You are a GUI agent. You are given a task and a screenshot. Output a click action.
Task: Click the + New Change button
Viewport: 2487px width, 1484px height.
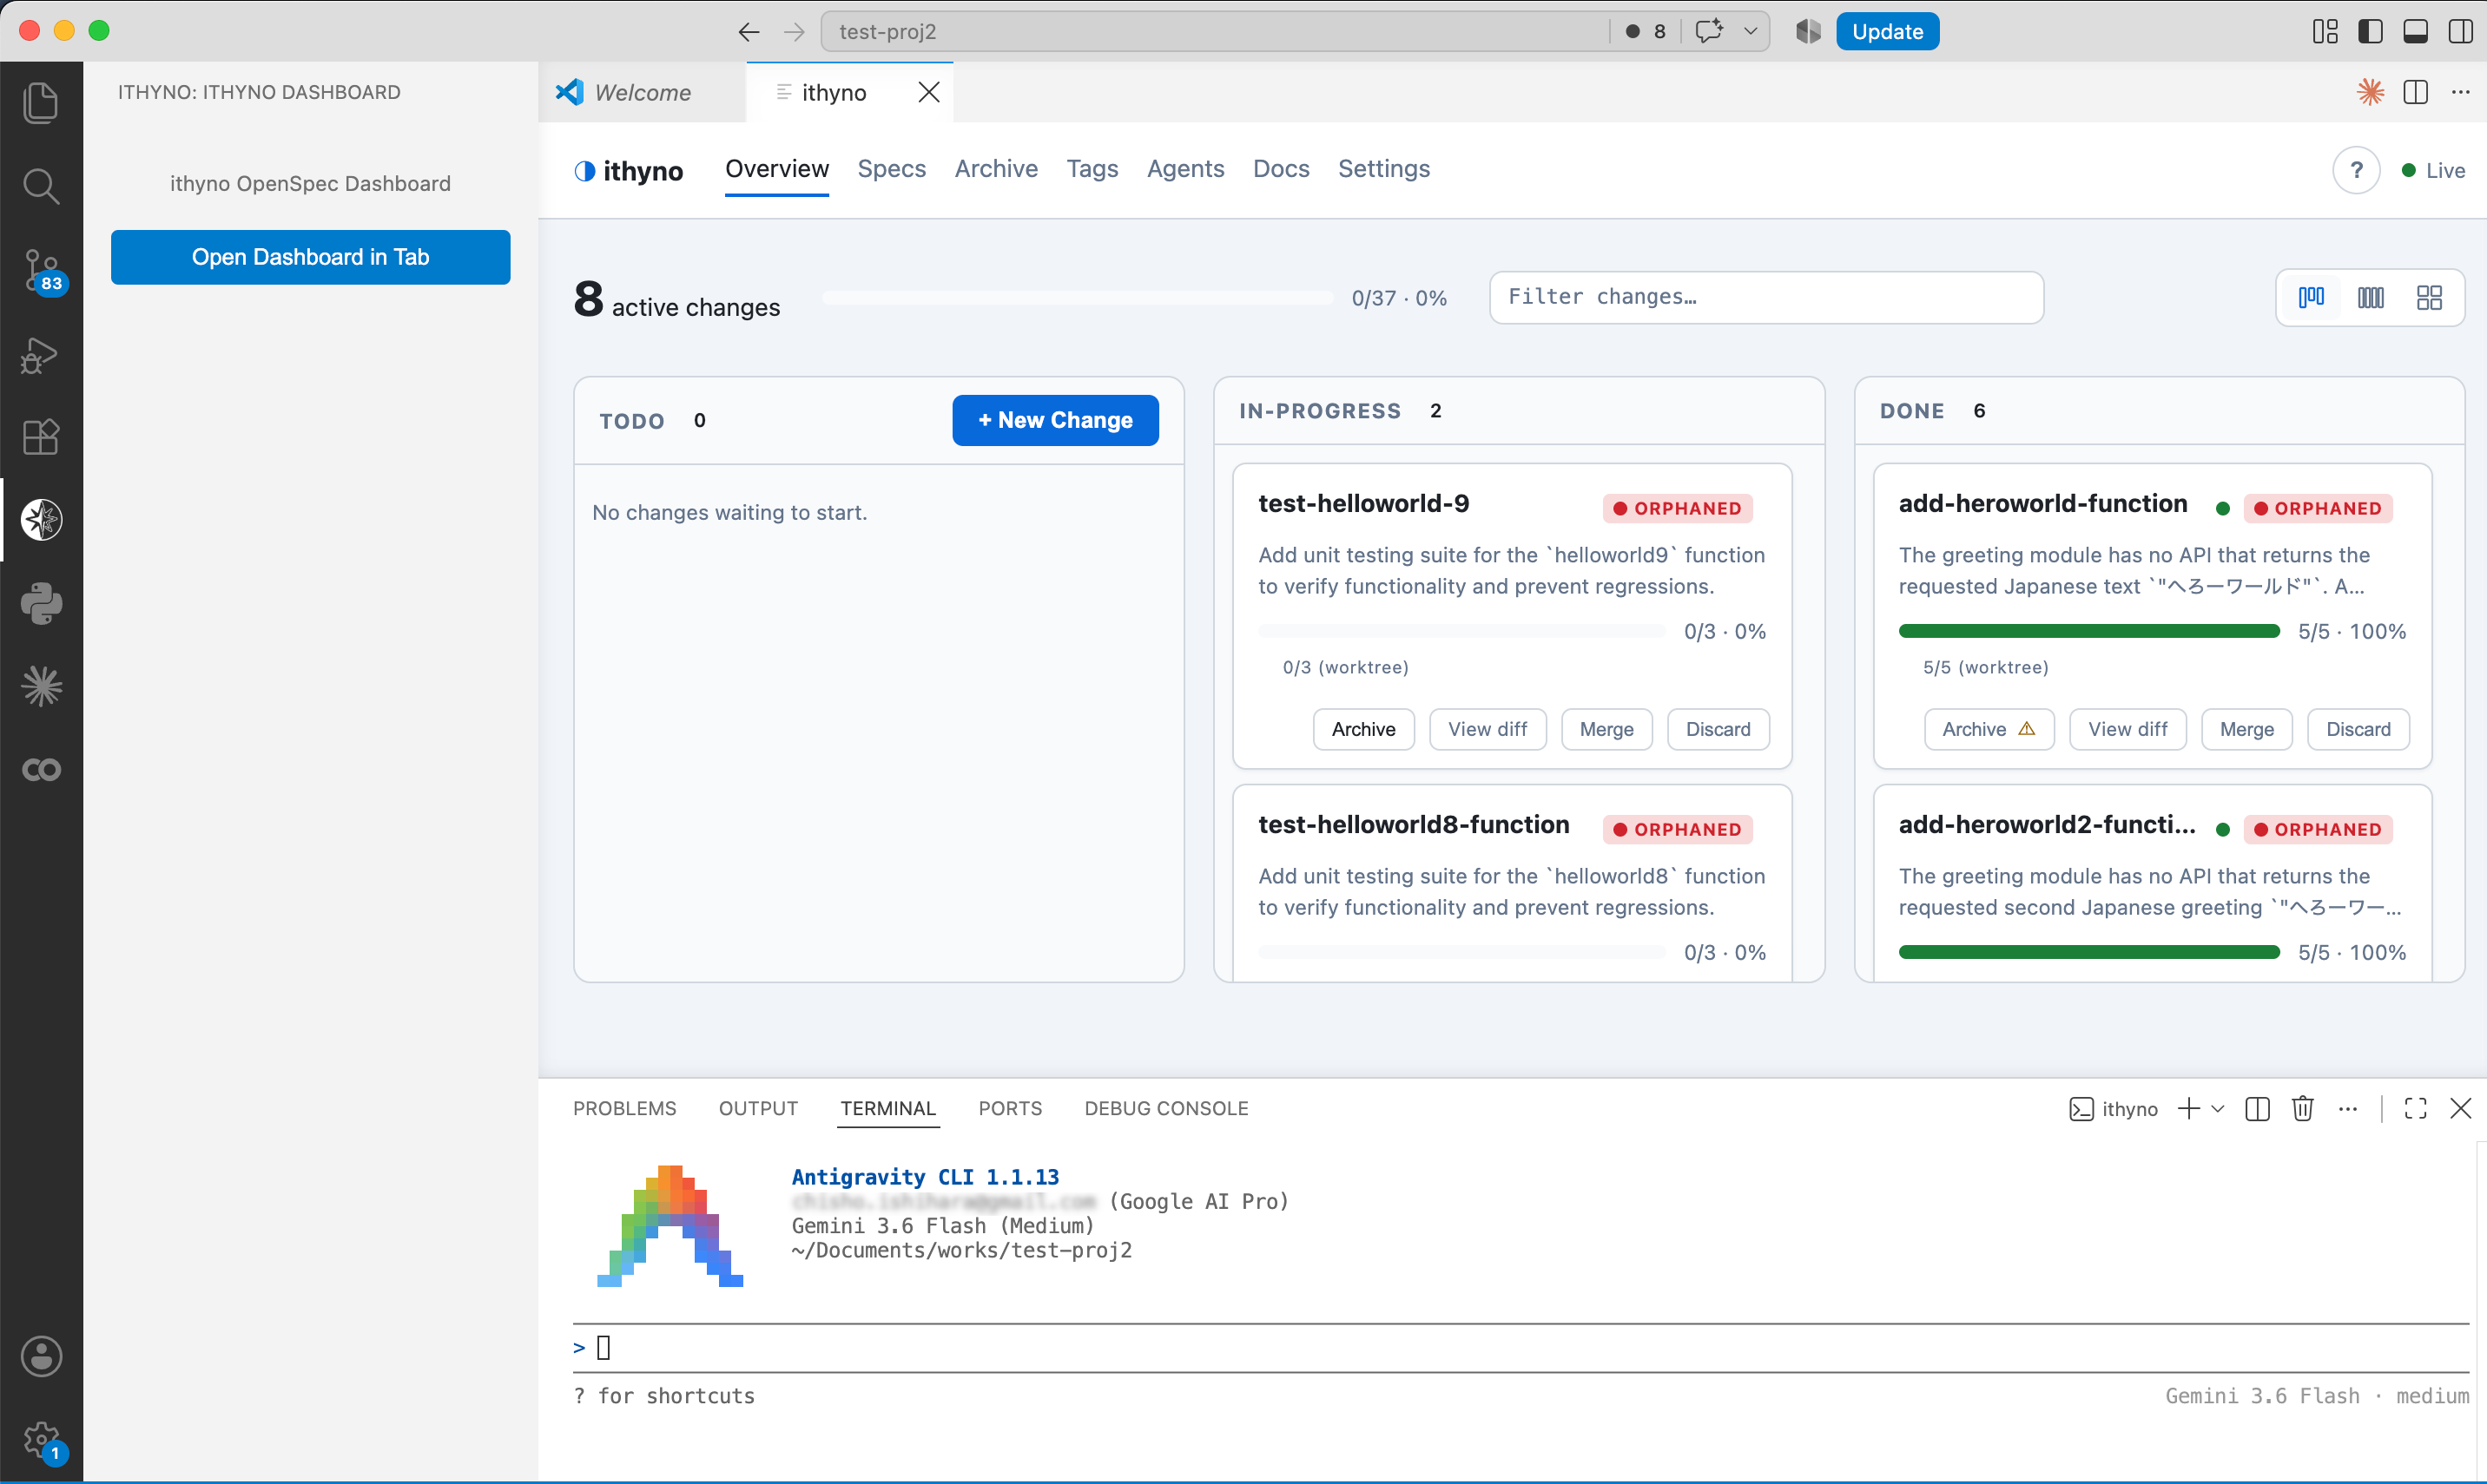1054,420
